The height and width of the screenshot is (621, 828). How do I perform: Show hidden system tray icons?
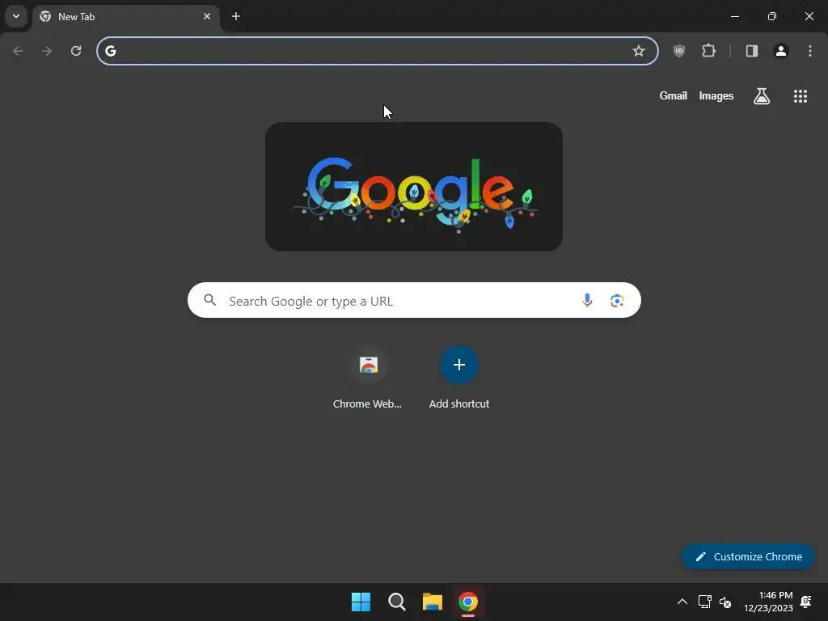[x=682, y=602]
